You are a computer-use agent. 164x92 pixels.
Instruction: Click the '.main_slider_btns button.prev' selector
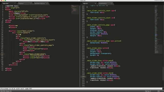point(100,61)
